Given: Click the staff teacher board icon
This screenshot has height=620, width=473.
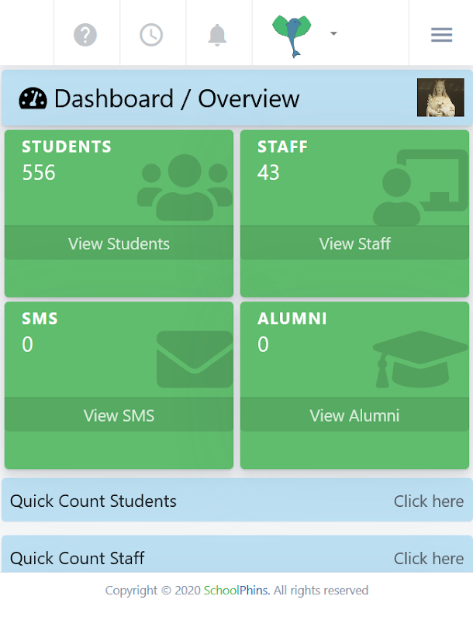Looking at the screenshot, I should [410, 188].
